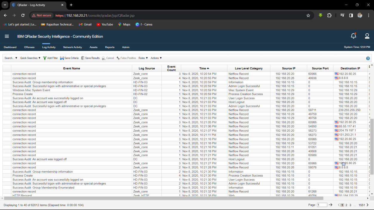This screenshot has width=374, height=210.
Task: Open the user profile icon
Action: click(x=367, y=36)
